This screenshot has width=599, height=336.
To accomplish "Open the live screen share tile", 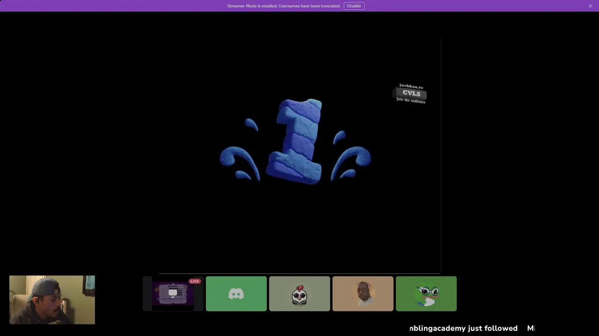I will (173, 294).
